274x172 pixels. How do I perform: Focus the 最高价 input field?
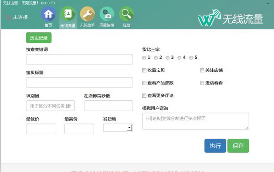[x=79, y=129]
